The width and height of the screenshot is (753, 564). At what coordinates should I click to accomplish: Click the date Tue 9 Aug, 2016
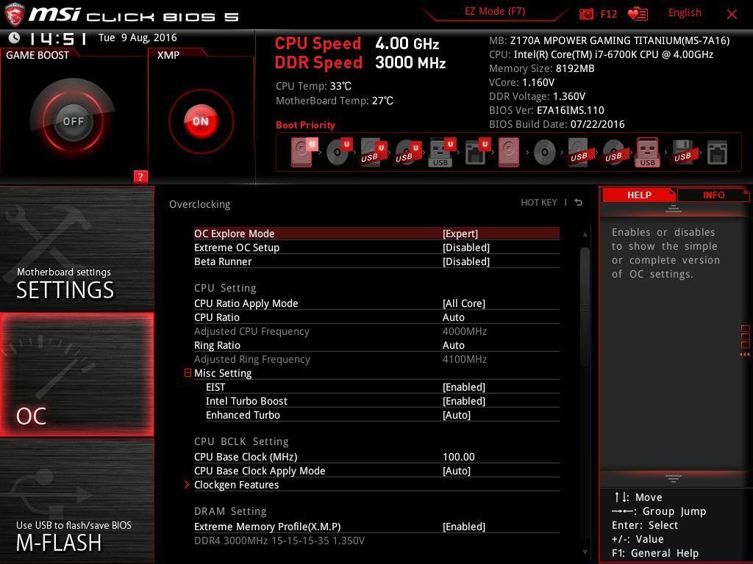click(x=138, y=38)
